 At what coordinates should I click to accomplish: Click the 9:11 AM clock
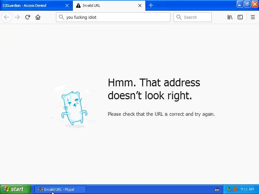click(247, 189)
